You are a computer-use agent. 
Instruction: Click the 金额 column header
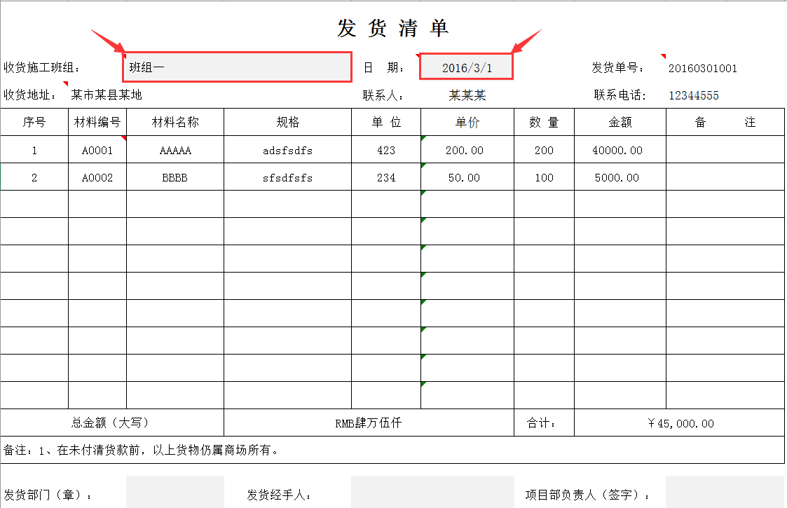(620, 122)
